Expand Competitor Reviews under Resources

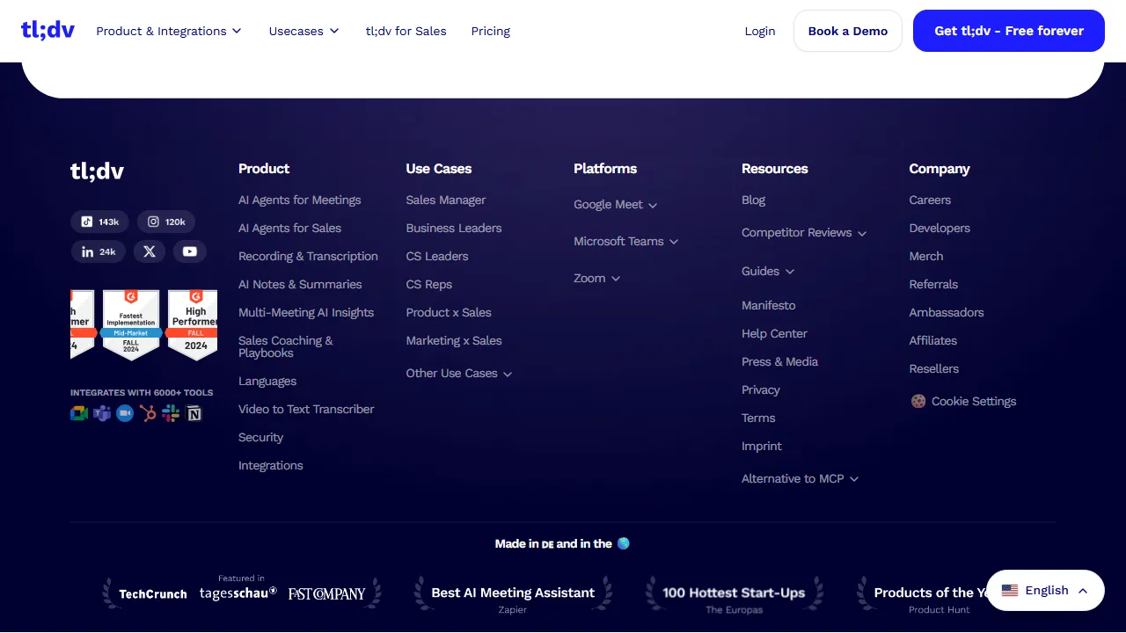click(804, 232)
